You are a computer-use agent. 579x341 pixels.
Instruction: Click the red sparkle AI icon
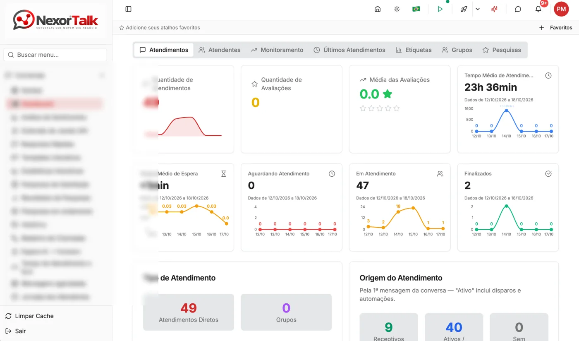point(494,9)
